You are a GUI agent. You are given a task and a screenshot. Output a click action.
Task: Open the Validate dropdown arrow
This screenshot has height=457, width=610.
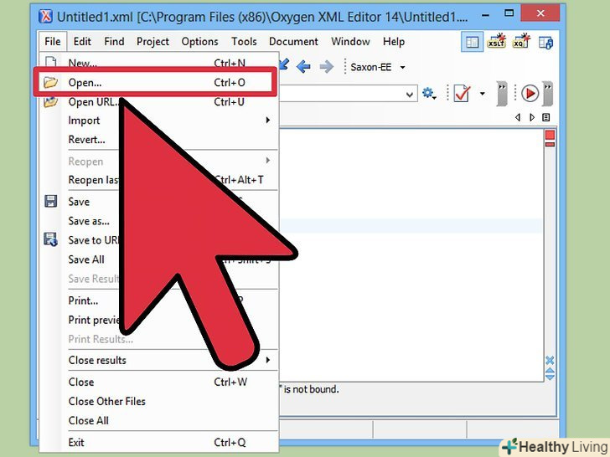(483, 94)
